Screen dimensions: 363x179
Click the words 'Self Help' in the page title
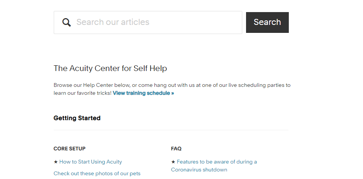(x=150, y=68)
